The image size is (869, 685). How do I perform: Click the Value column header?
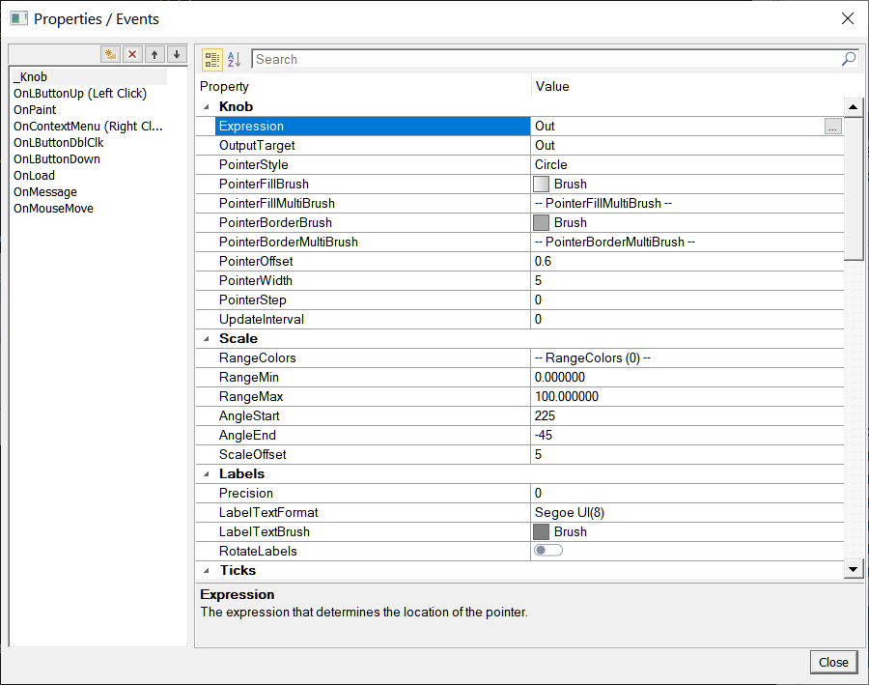(x=552, y=87)
